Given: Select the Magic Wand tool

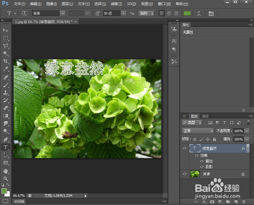Looking at the screenshot, I should [x=6, y=53].
